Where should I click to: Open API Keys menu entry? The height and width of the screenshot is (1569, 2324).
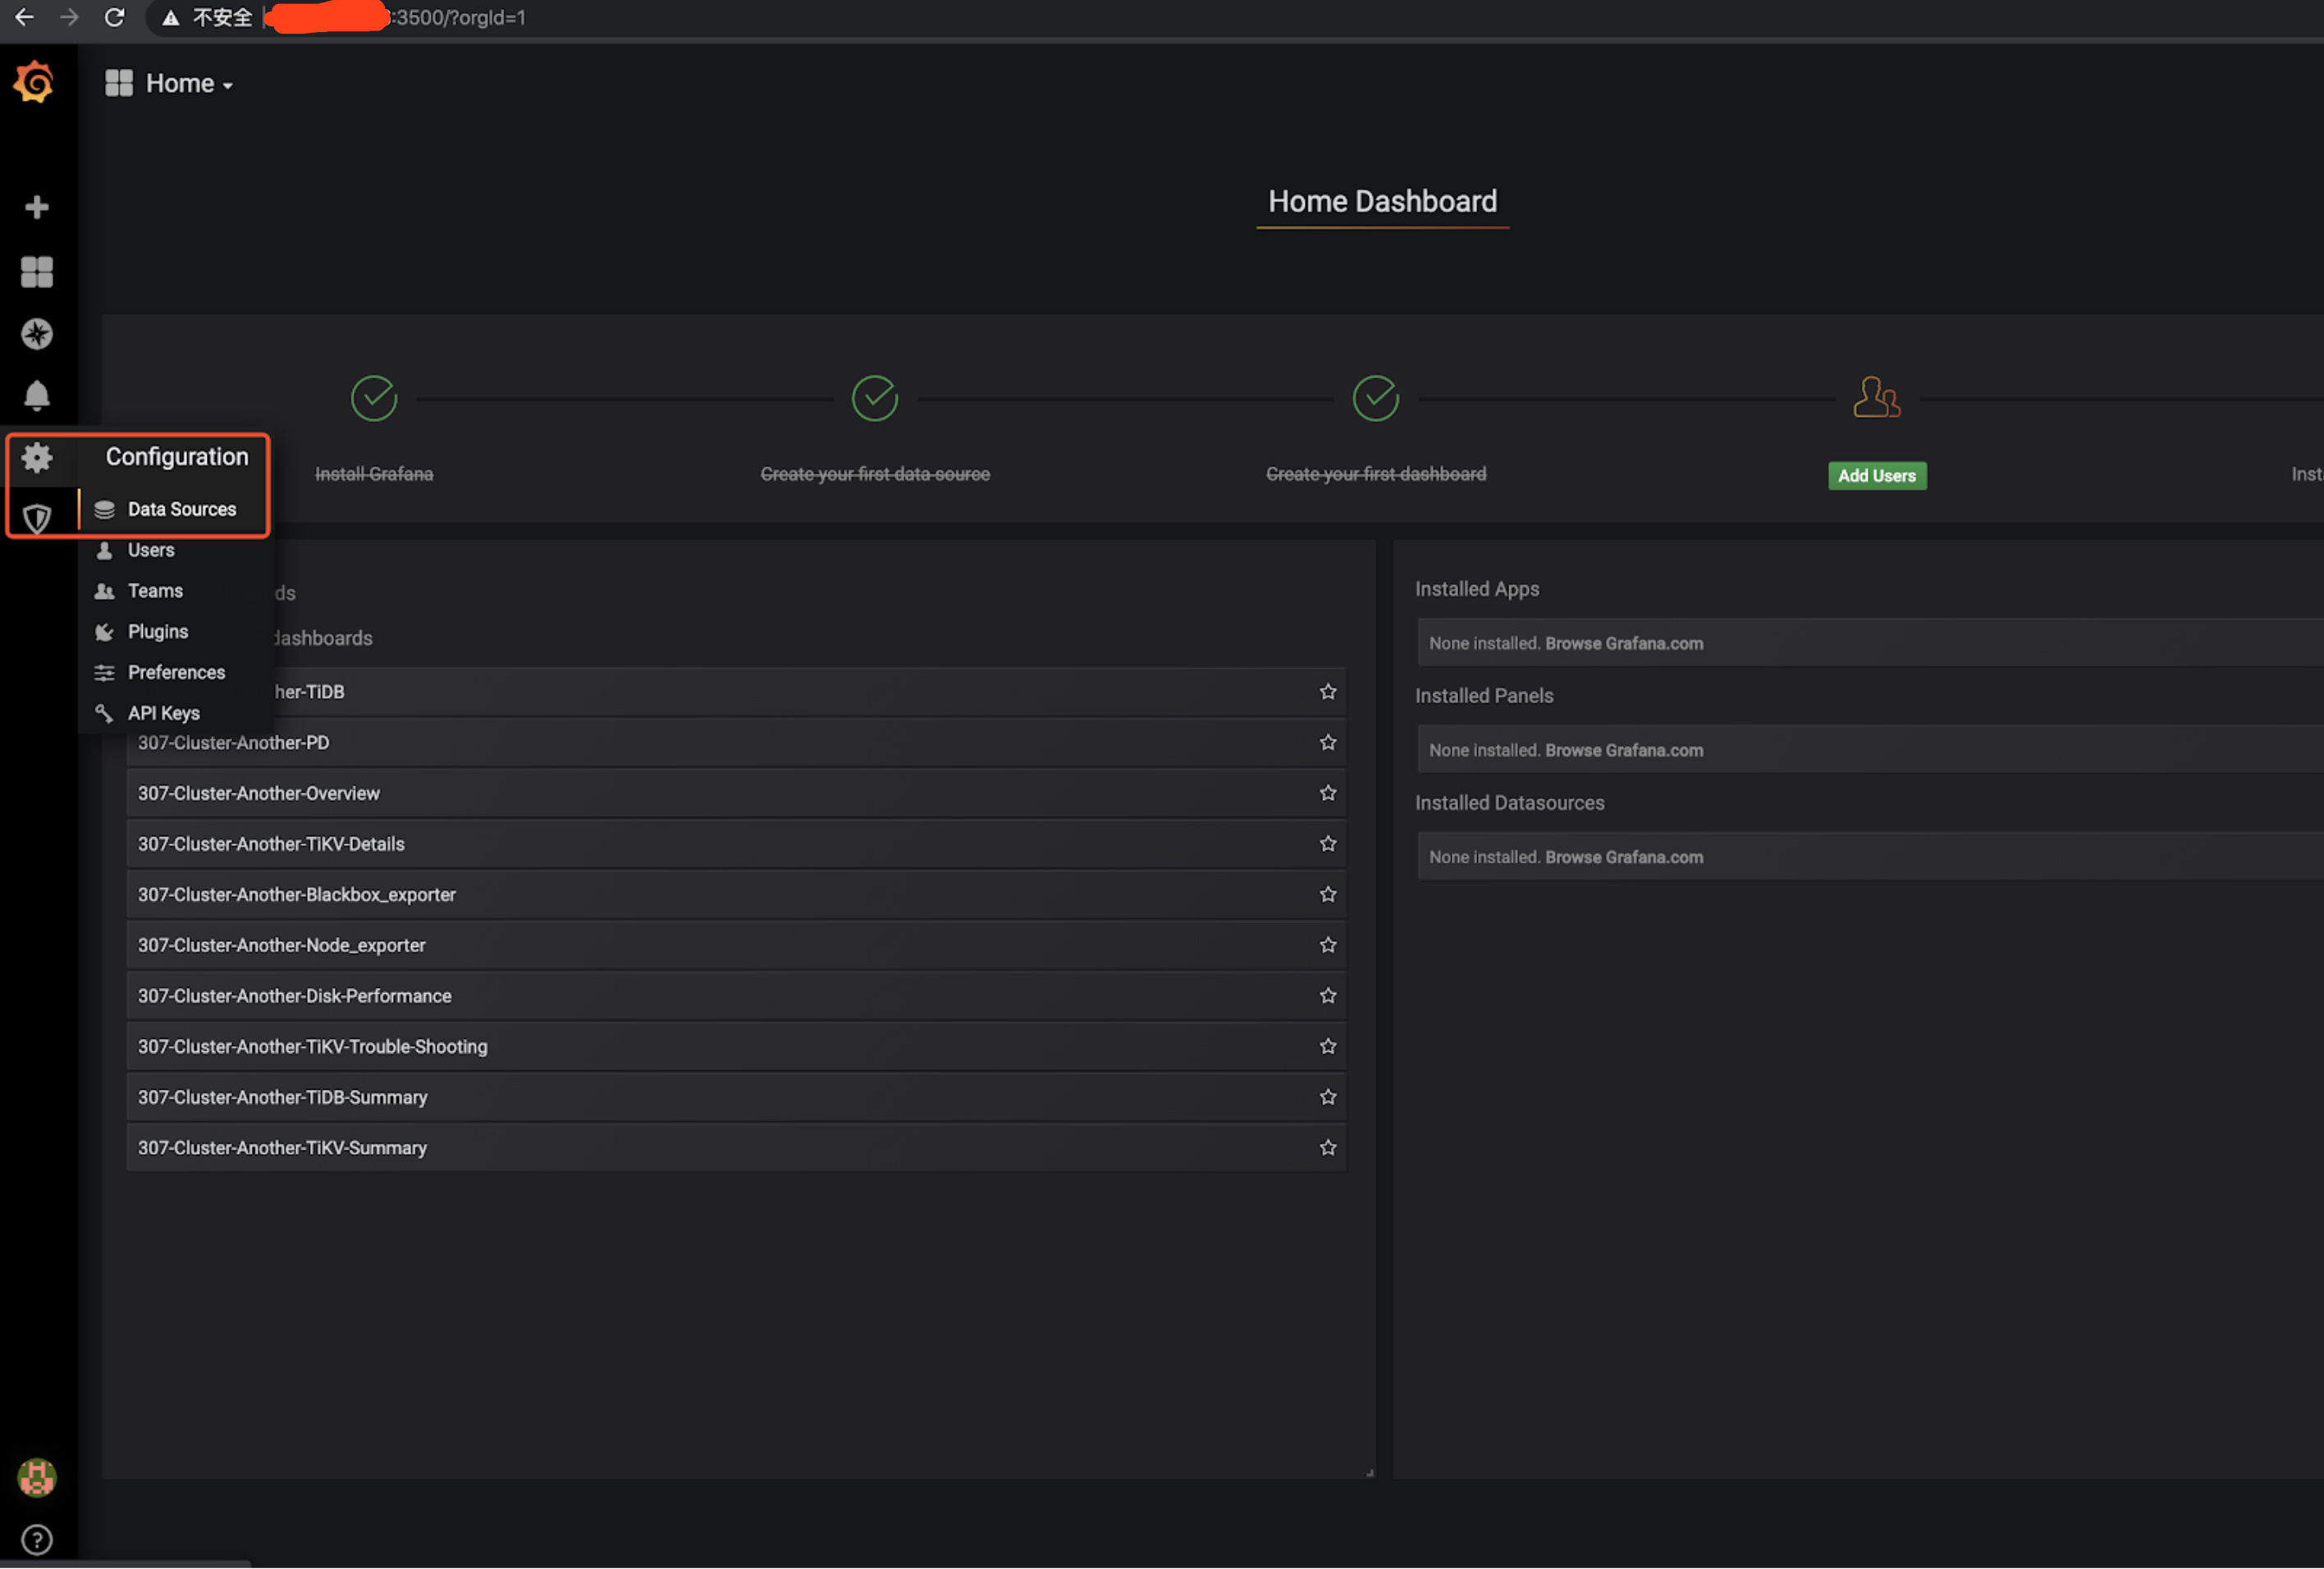click(x=163, y=713)
